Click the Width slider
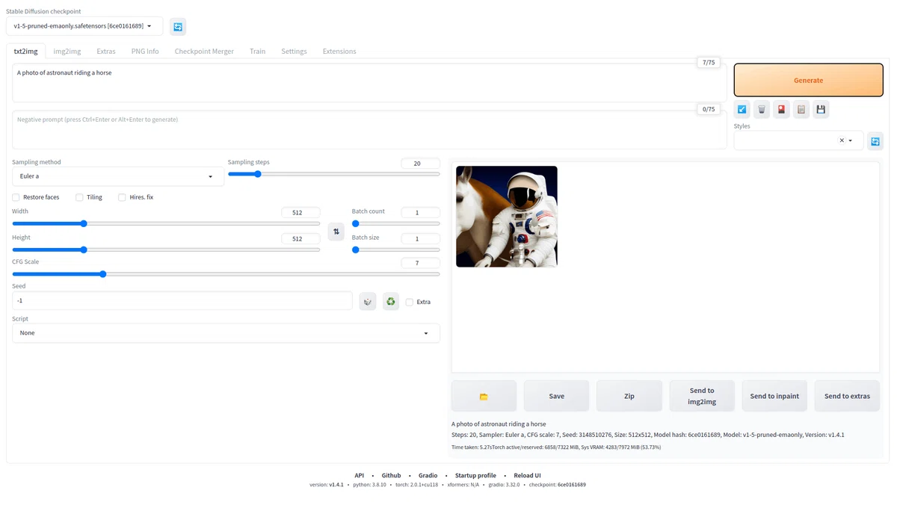Image resolution: width=897 pixels, height=508 pixels. [166, 223]
